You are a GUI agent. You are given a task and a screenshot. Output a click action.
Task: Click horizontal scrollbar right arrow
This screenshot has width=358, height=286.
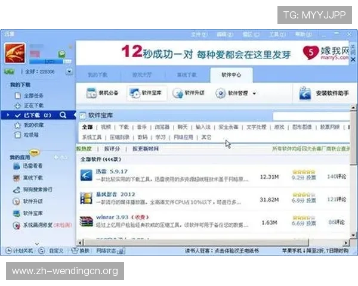346,243
